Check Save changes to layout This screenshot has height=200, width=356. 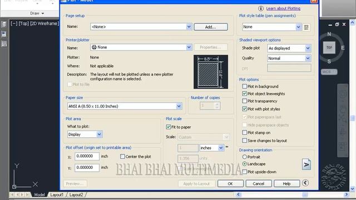point(245,141)
